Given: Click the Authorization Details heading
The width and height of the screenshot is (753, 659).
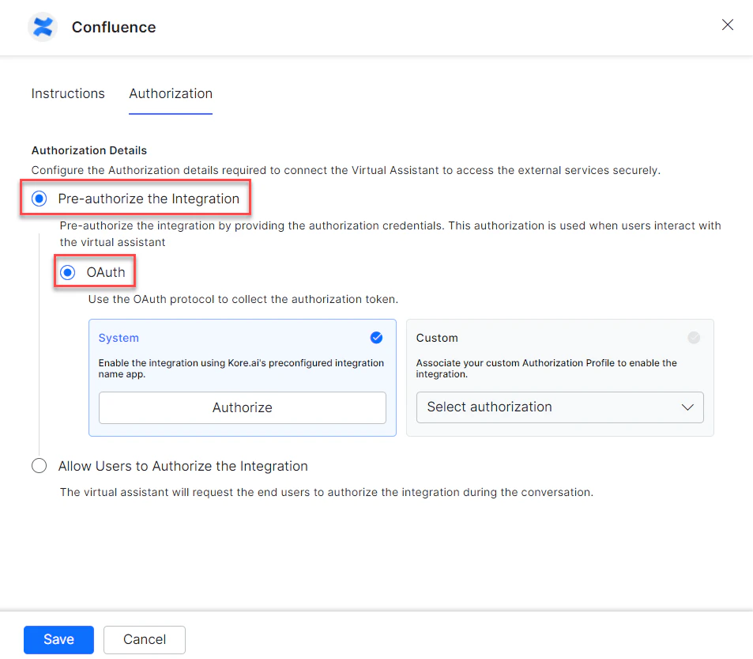Looking at the screenshot, I should 88,150.
